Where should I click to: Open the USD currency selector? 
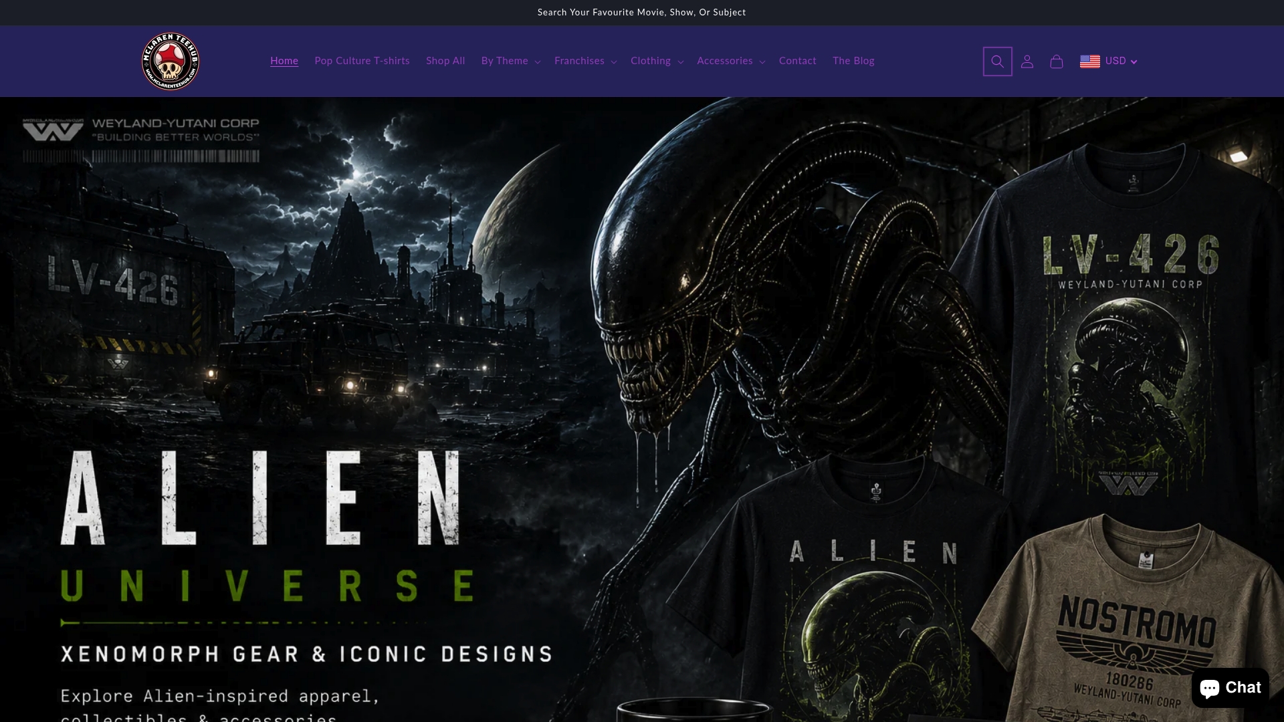pos(1109,62)
